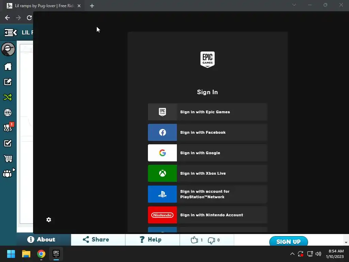This screenshot has height=262, width=349.
Task: Open notifications icon with red alert badge
Action: pos(9,127)
